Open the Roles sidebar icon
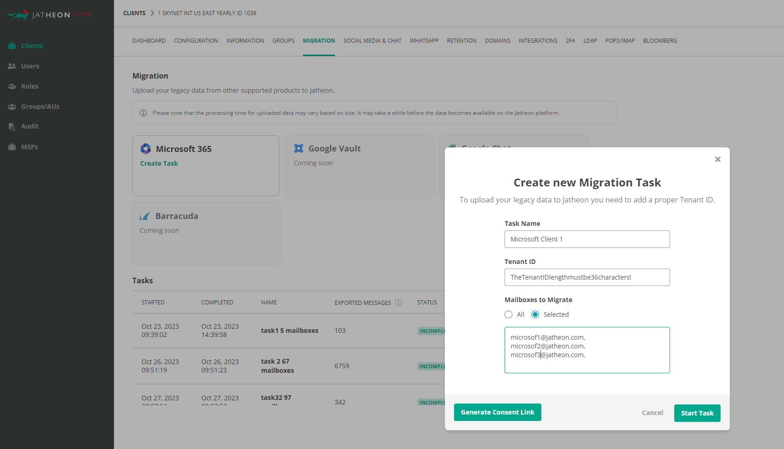 pyautogui.click(x=12, y=86)
